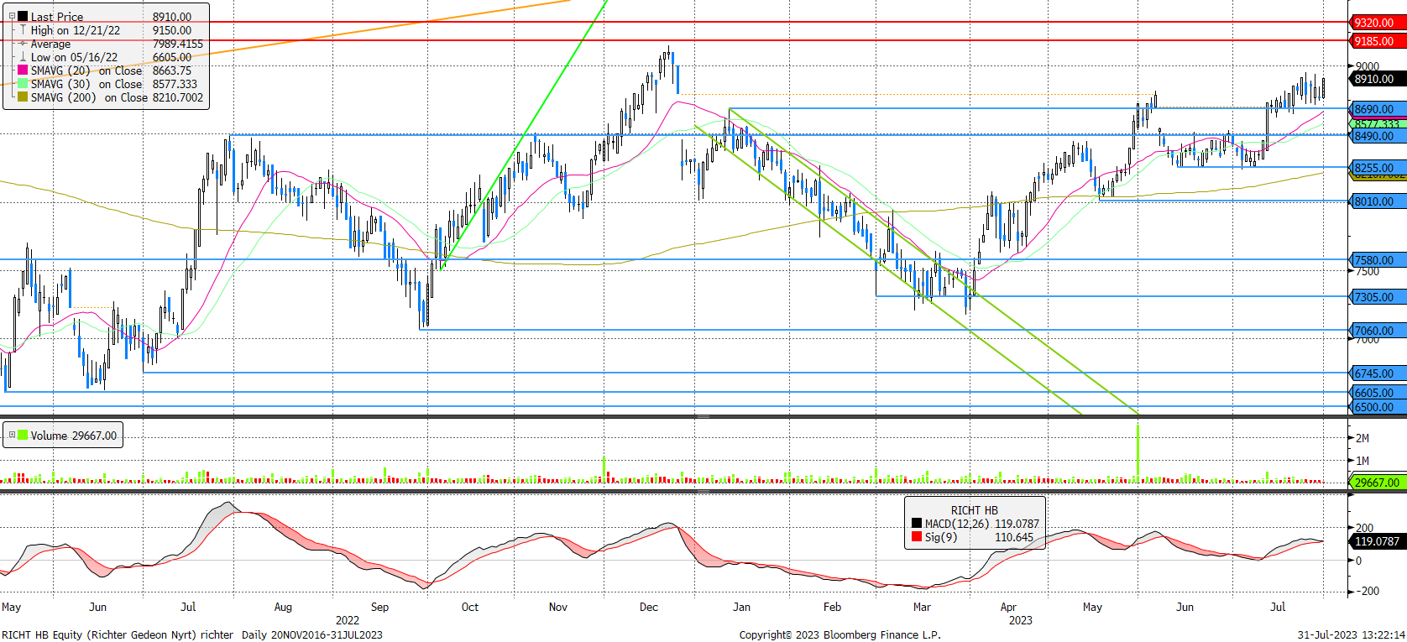The width and height of the screenshot is (1407, 642).
Task: Click the 7989.4155 average value
Action: coord(177,44)
